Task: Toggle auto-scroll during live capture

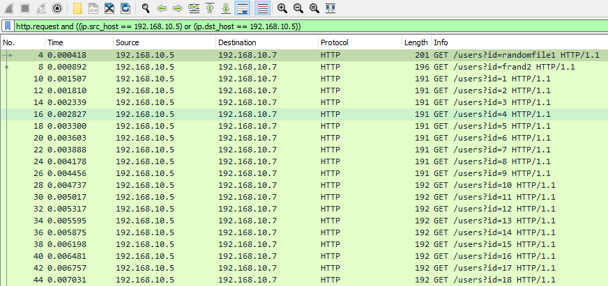Action: coord(243,8)
